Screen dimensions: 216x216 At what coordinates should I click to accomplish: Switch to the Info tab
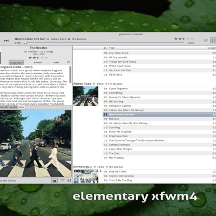coord(22,107)
